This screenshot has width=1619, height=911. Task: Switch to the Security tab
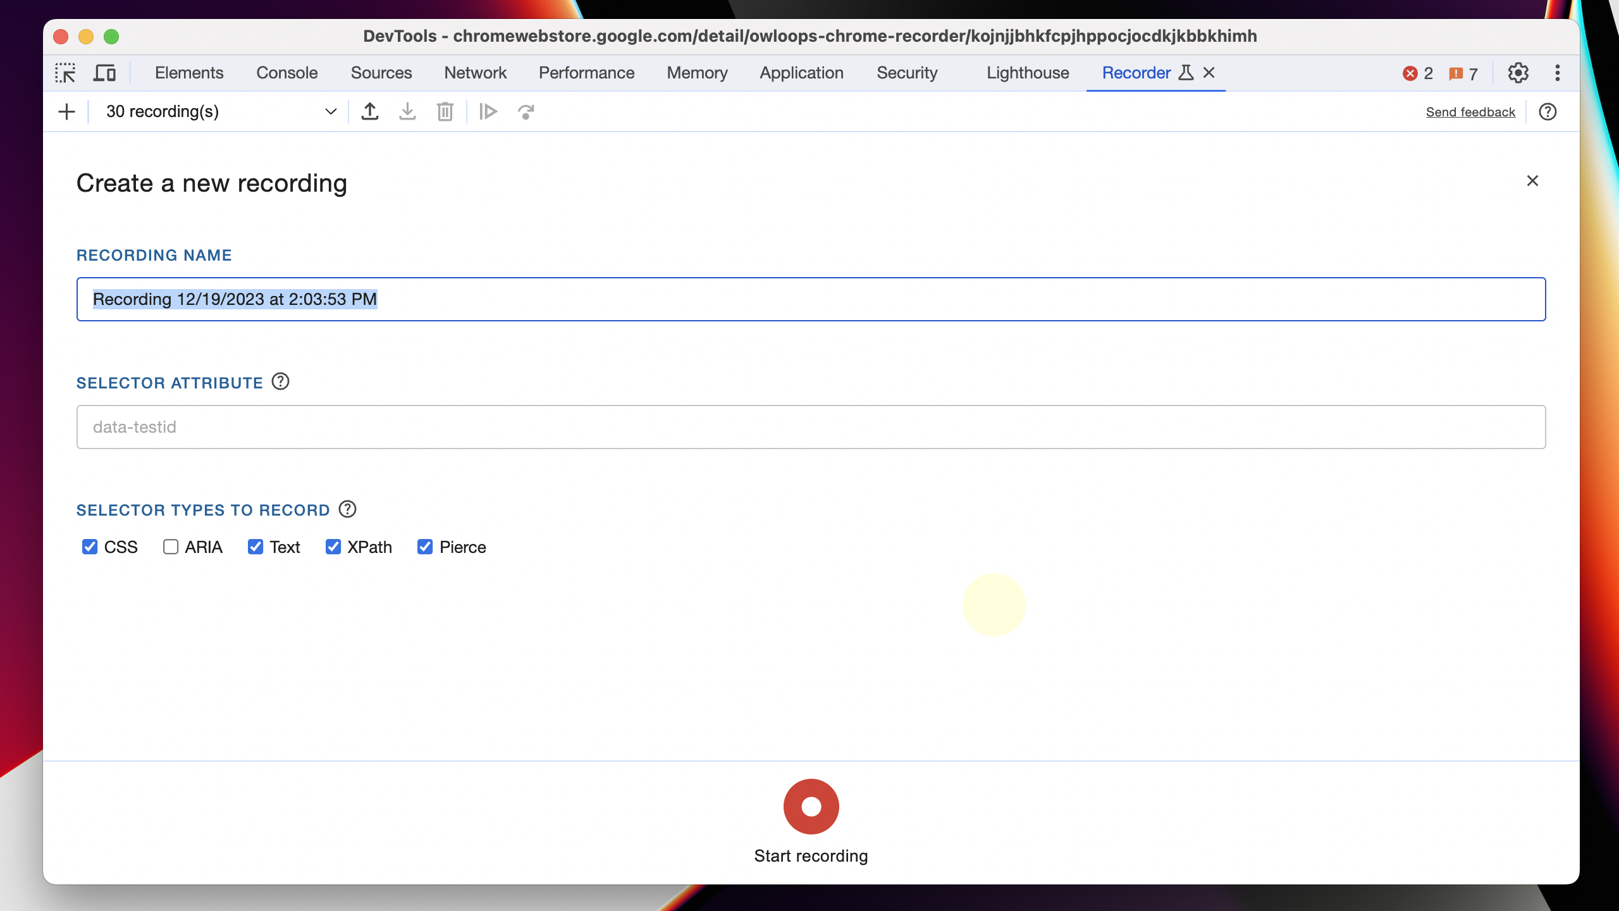907,73
